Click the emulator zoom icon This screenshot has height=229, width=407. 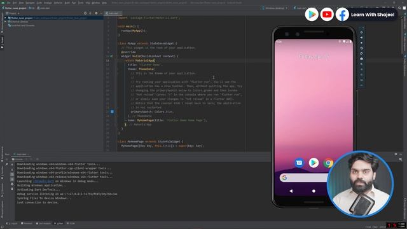361,64
